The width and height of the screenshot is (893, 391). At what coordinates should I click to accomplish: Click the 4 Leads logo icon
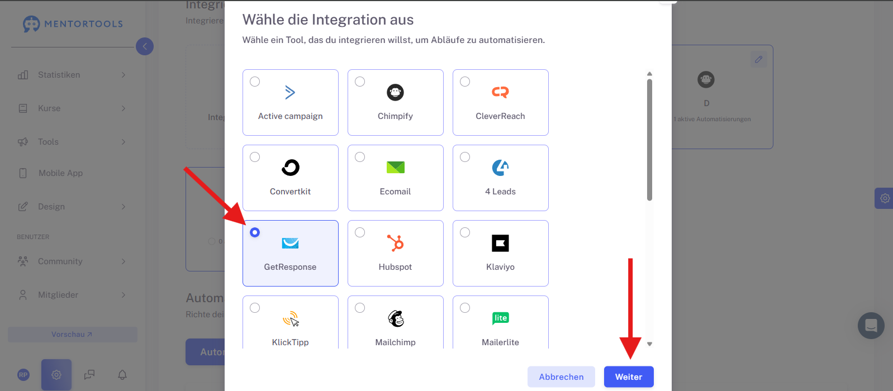pyautogui.click(x=500, y=168)
